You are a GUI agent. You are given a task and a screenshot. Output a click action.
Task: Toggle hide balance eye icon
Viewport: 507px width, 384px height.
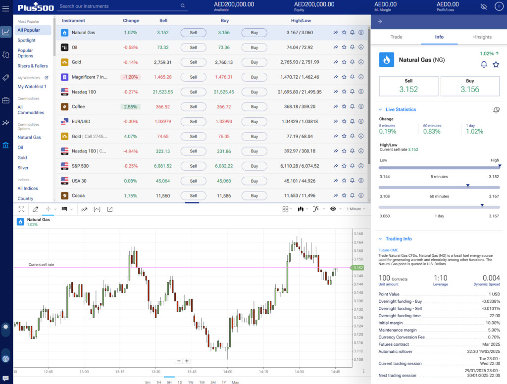484,6
